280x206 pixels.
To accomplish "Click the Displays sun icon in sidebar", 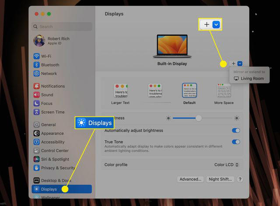I will [x=37, y=189].
